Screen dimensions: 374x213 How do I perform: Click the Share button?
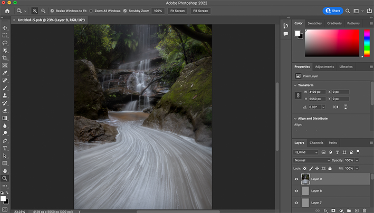(x=333, y=11)
